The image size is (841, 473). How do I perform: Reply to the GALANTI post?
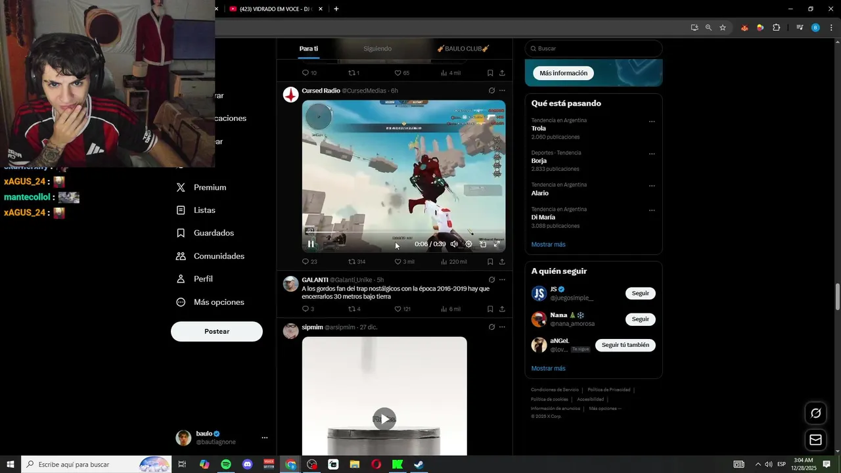[308, 309]
